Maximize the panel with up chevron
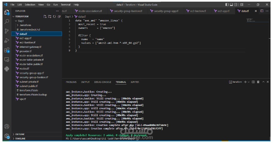The height and width of the screenshot is (143, 273). click(x=263, y=82)
